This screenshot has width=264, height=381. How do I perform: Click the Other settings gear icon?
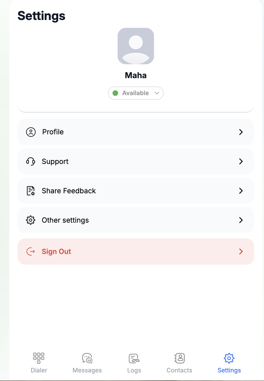pyautogui.click(x=31, y=220)
